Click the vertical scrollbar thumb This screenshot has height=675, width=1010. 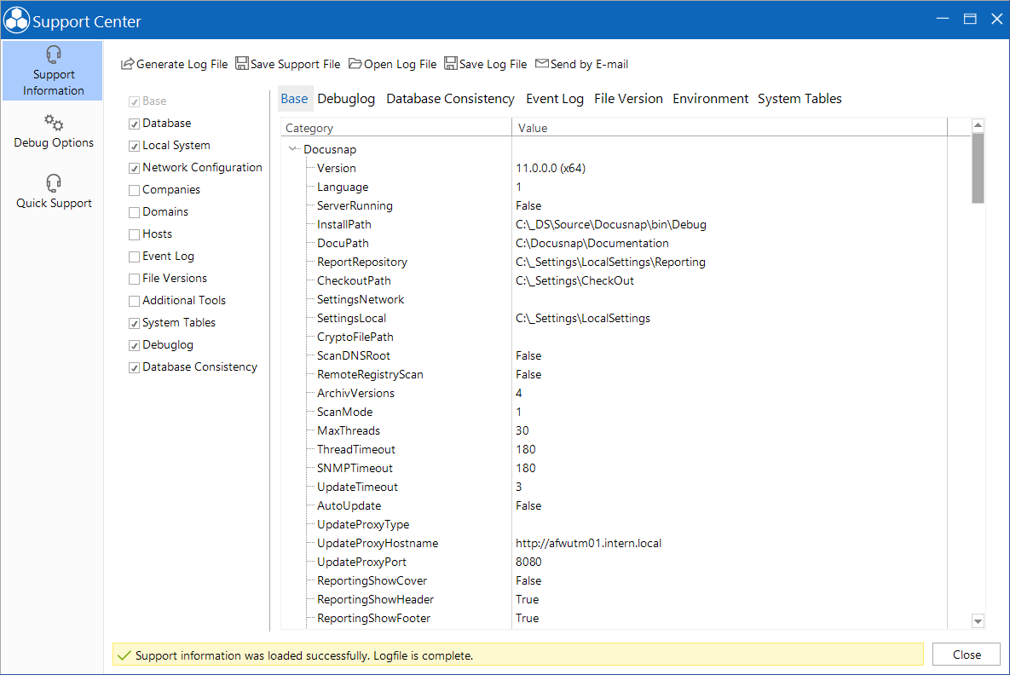tap(978, 168)
